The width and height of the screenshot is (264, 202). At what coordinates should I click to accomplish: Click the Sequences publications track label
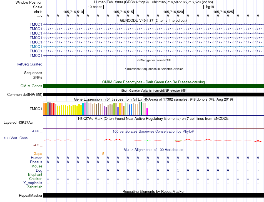33,73
